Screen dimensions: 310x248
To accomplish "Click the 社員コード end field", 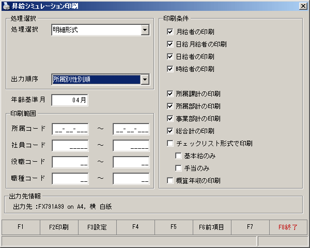I will 131,146.
